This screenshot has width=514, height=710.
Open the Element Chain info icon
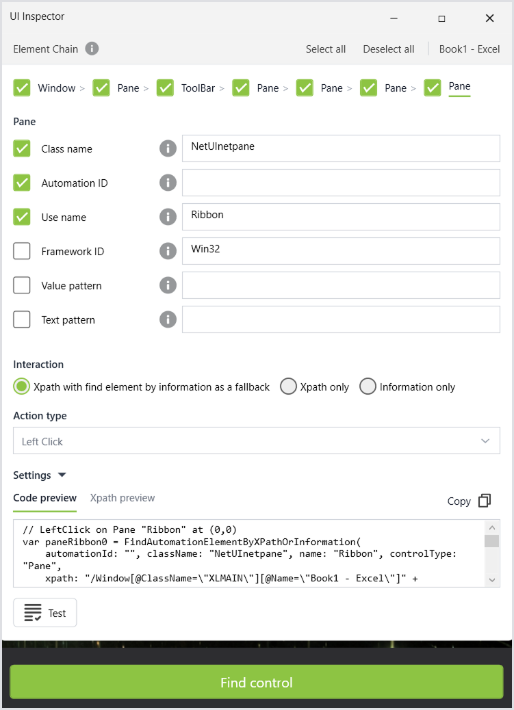(92, 49)
